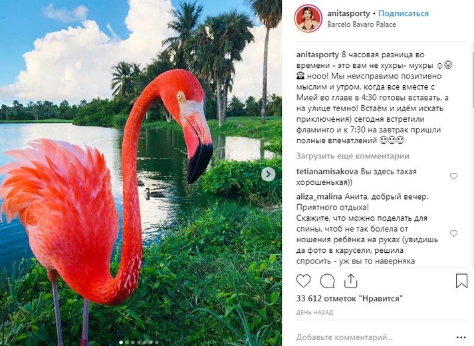474x346 pixels.
Task: Load more comments via Загрузить еще комментарии
Action: click(352, 156)
